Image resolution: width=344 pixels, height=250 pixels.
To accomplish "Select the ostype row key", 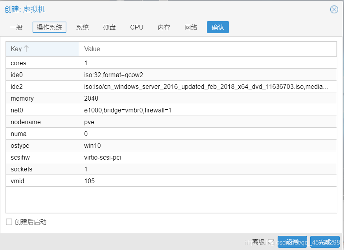I will [x=20, y=146].
